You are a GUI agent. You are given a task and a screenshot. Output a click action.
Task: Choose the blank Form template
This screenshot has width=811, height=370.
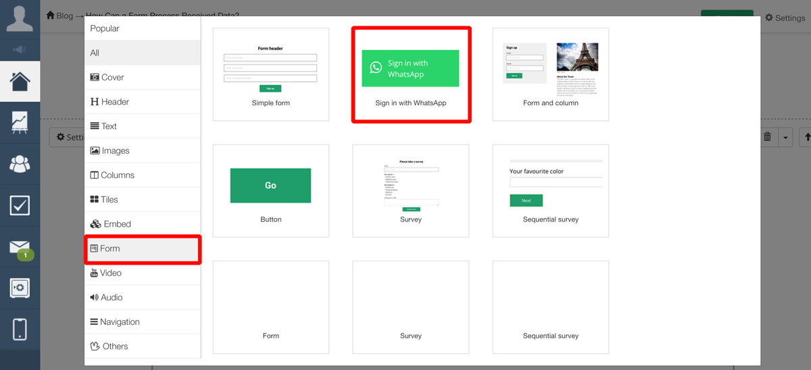tap(271, 307)
